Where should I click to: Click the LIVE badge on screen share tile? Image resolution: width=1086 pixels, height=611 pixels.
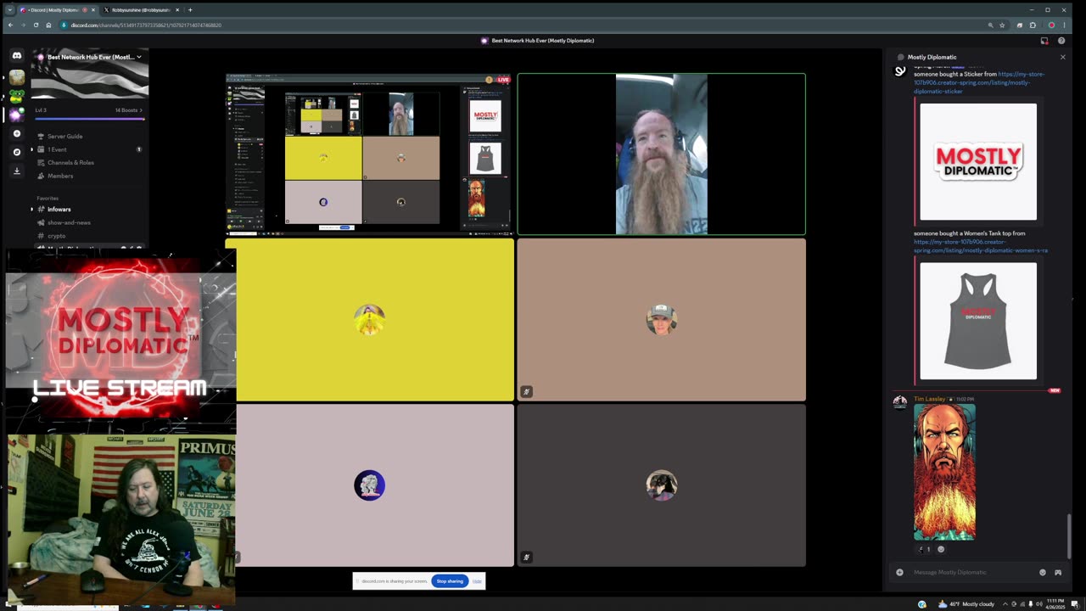pyautogui.click(x=503, y=80)
